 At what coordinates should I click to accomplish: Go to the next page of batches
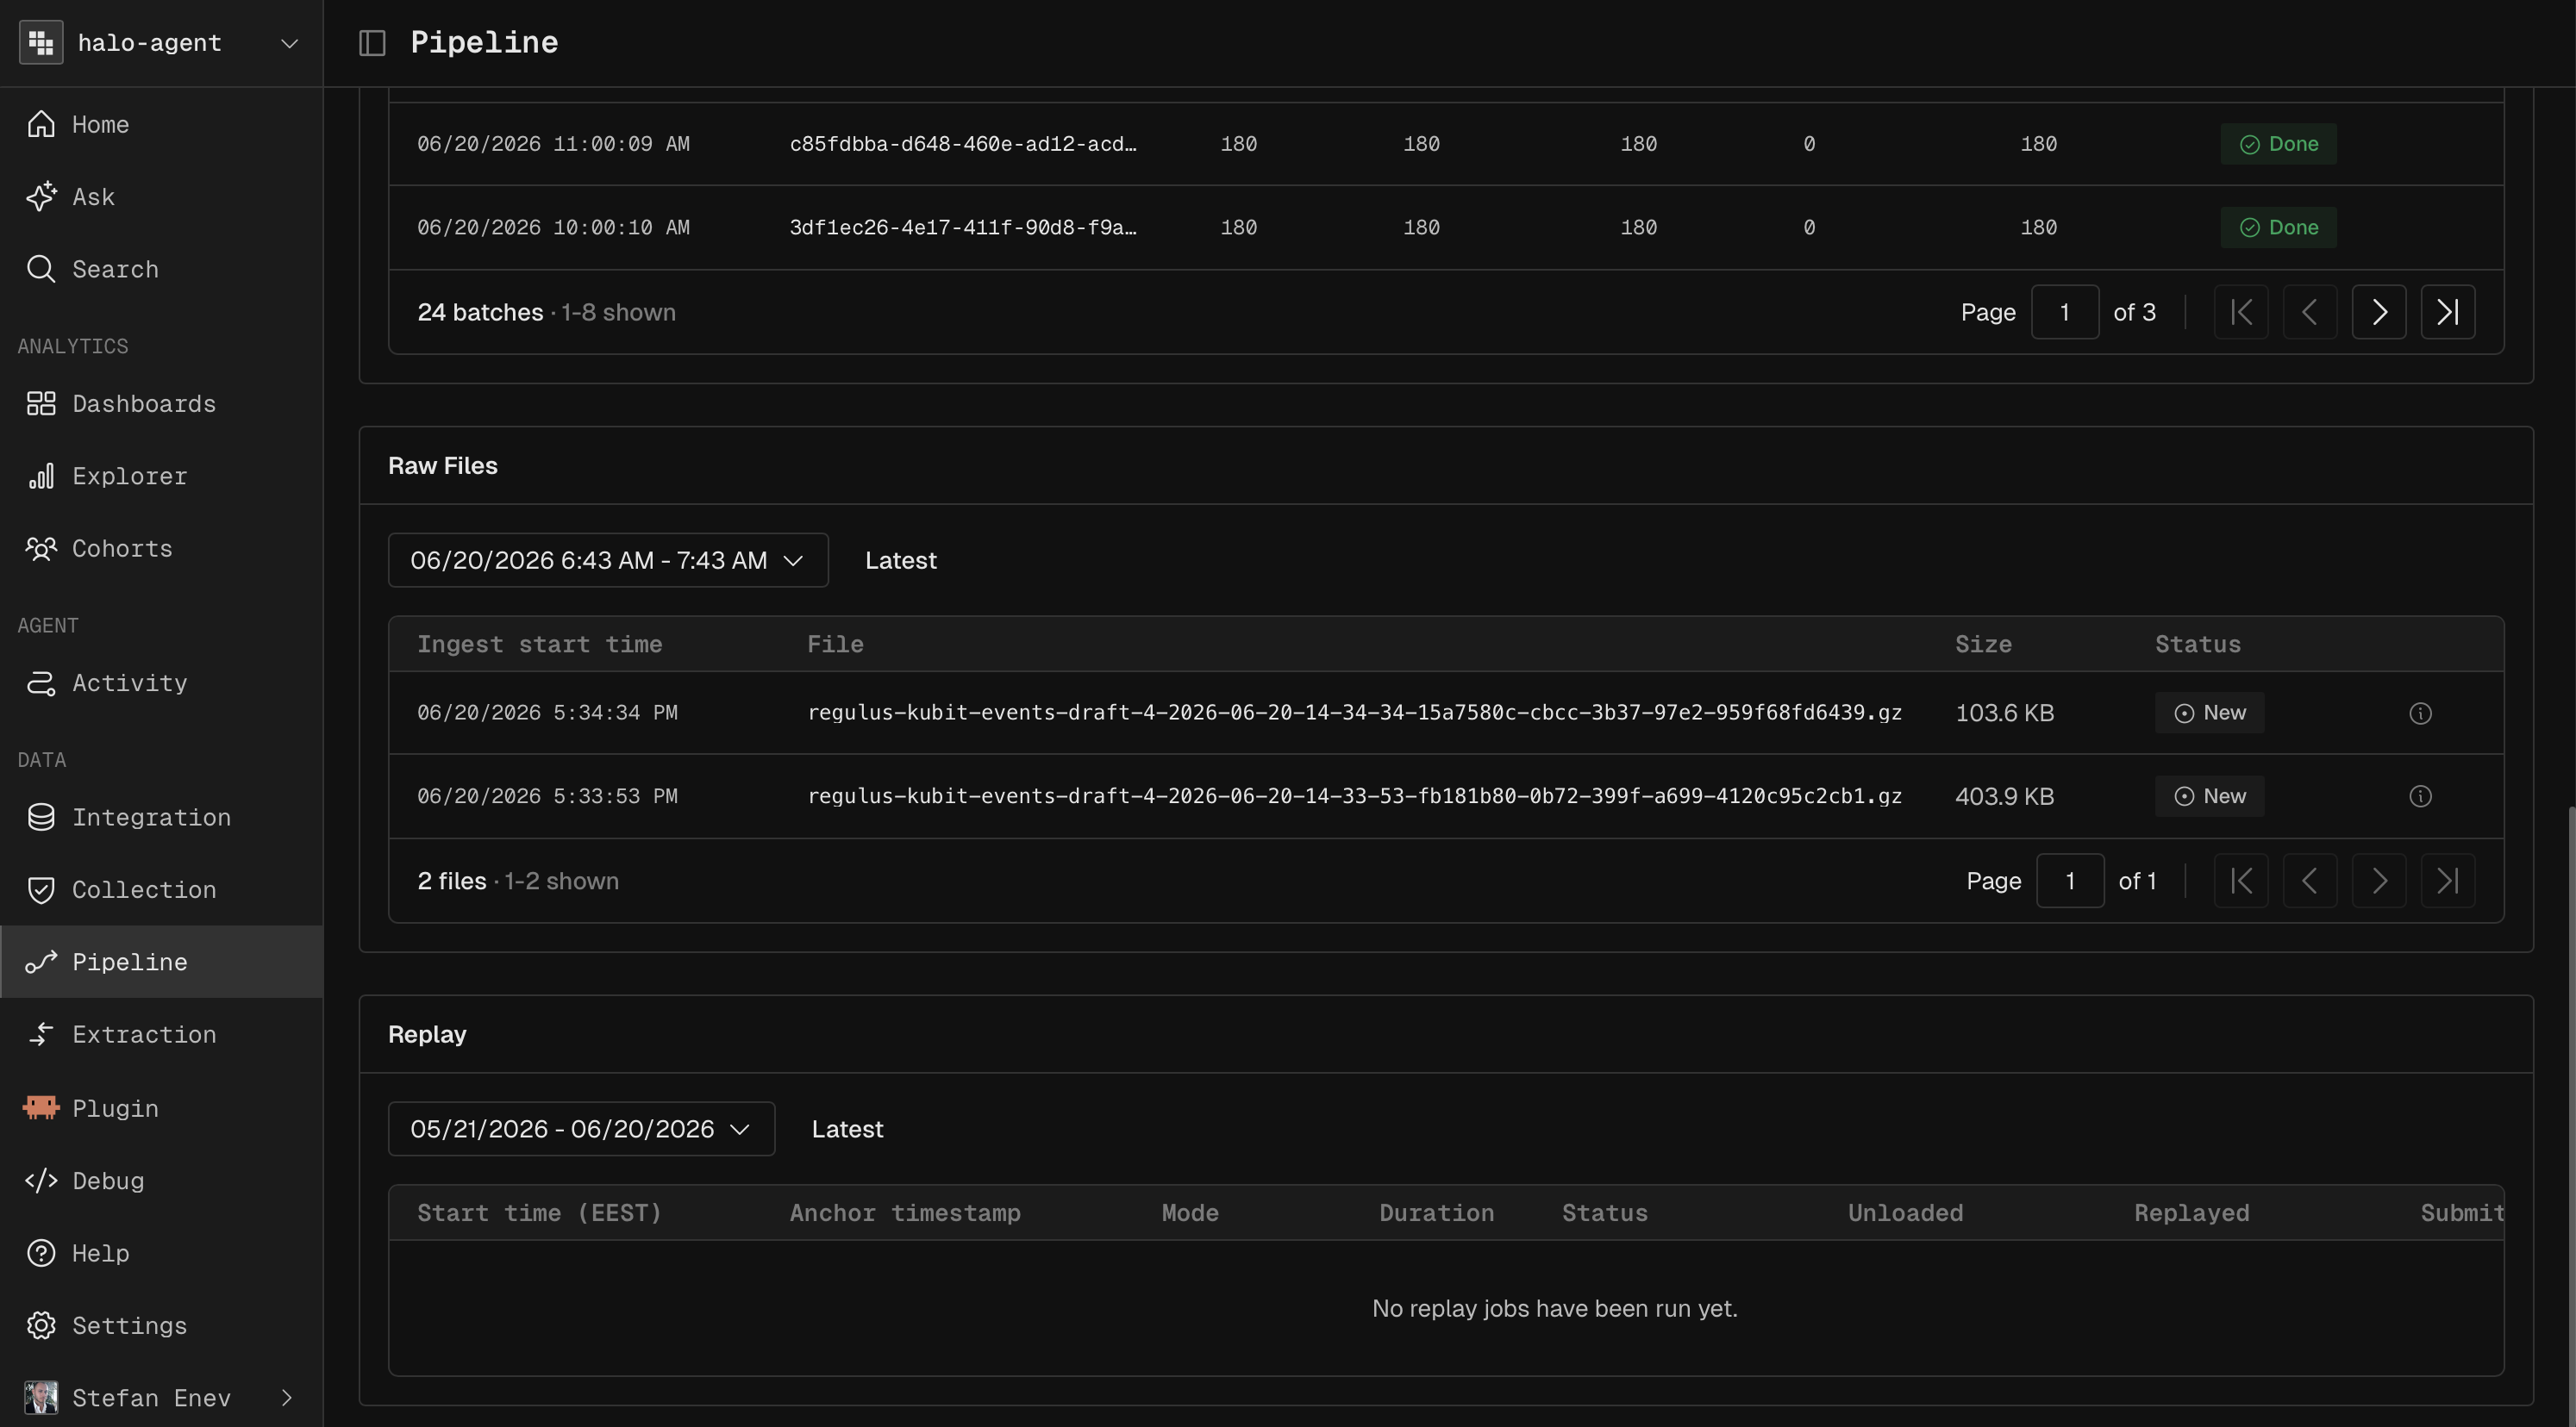[2379, 313]
